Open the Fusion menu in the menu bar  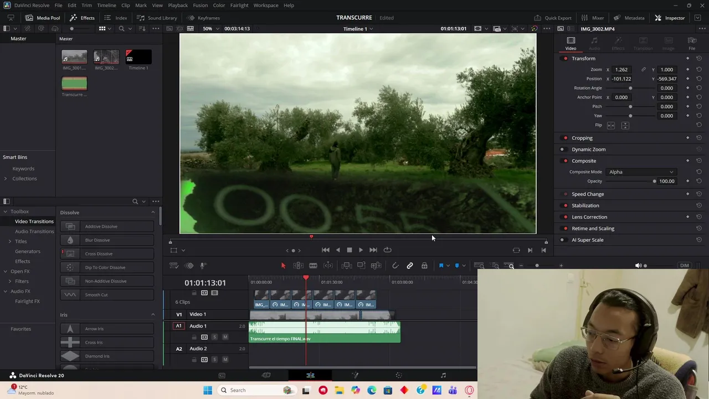click(201, 5)
